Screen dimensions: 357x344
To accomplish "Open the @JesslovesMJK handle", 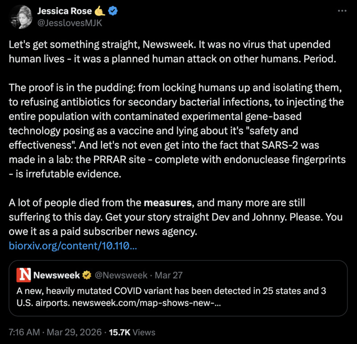I will pos(70,23).
